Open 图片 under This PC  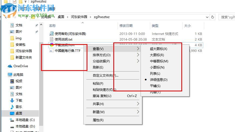(x=19, y=87)
